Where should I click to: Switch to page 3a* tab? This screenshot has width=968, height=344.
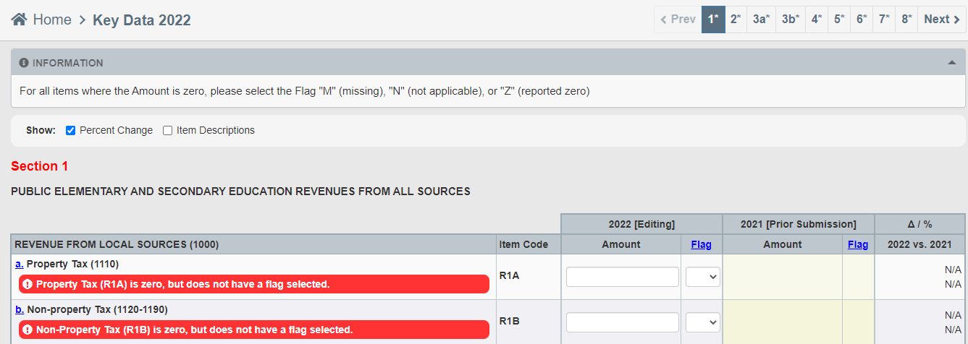click(761, 20)
